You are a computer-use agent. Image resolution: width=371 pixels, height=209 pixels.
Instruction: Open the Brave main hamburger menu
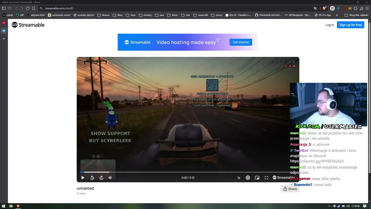(367, 8)
